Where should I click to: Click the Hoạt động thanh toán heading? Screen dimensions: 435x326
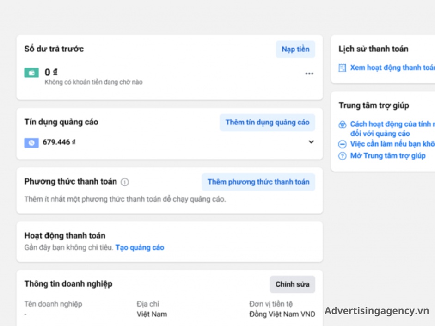65,235
